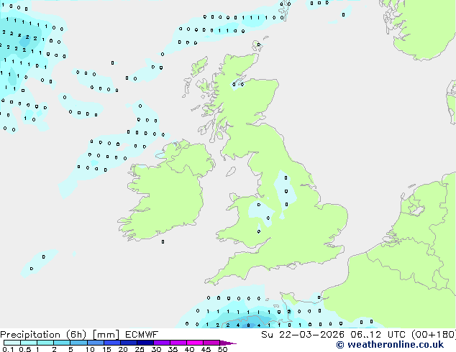This screenshot has height=352, width=456.
Task: Pick the legend swatch between 2 and 5
Action: tap(62, 343)
